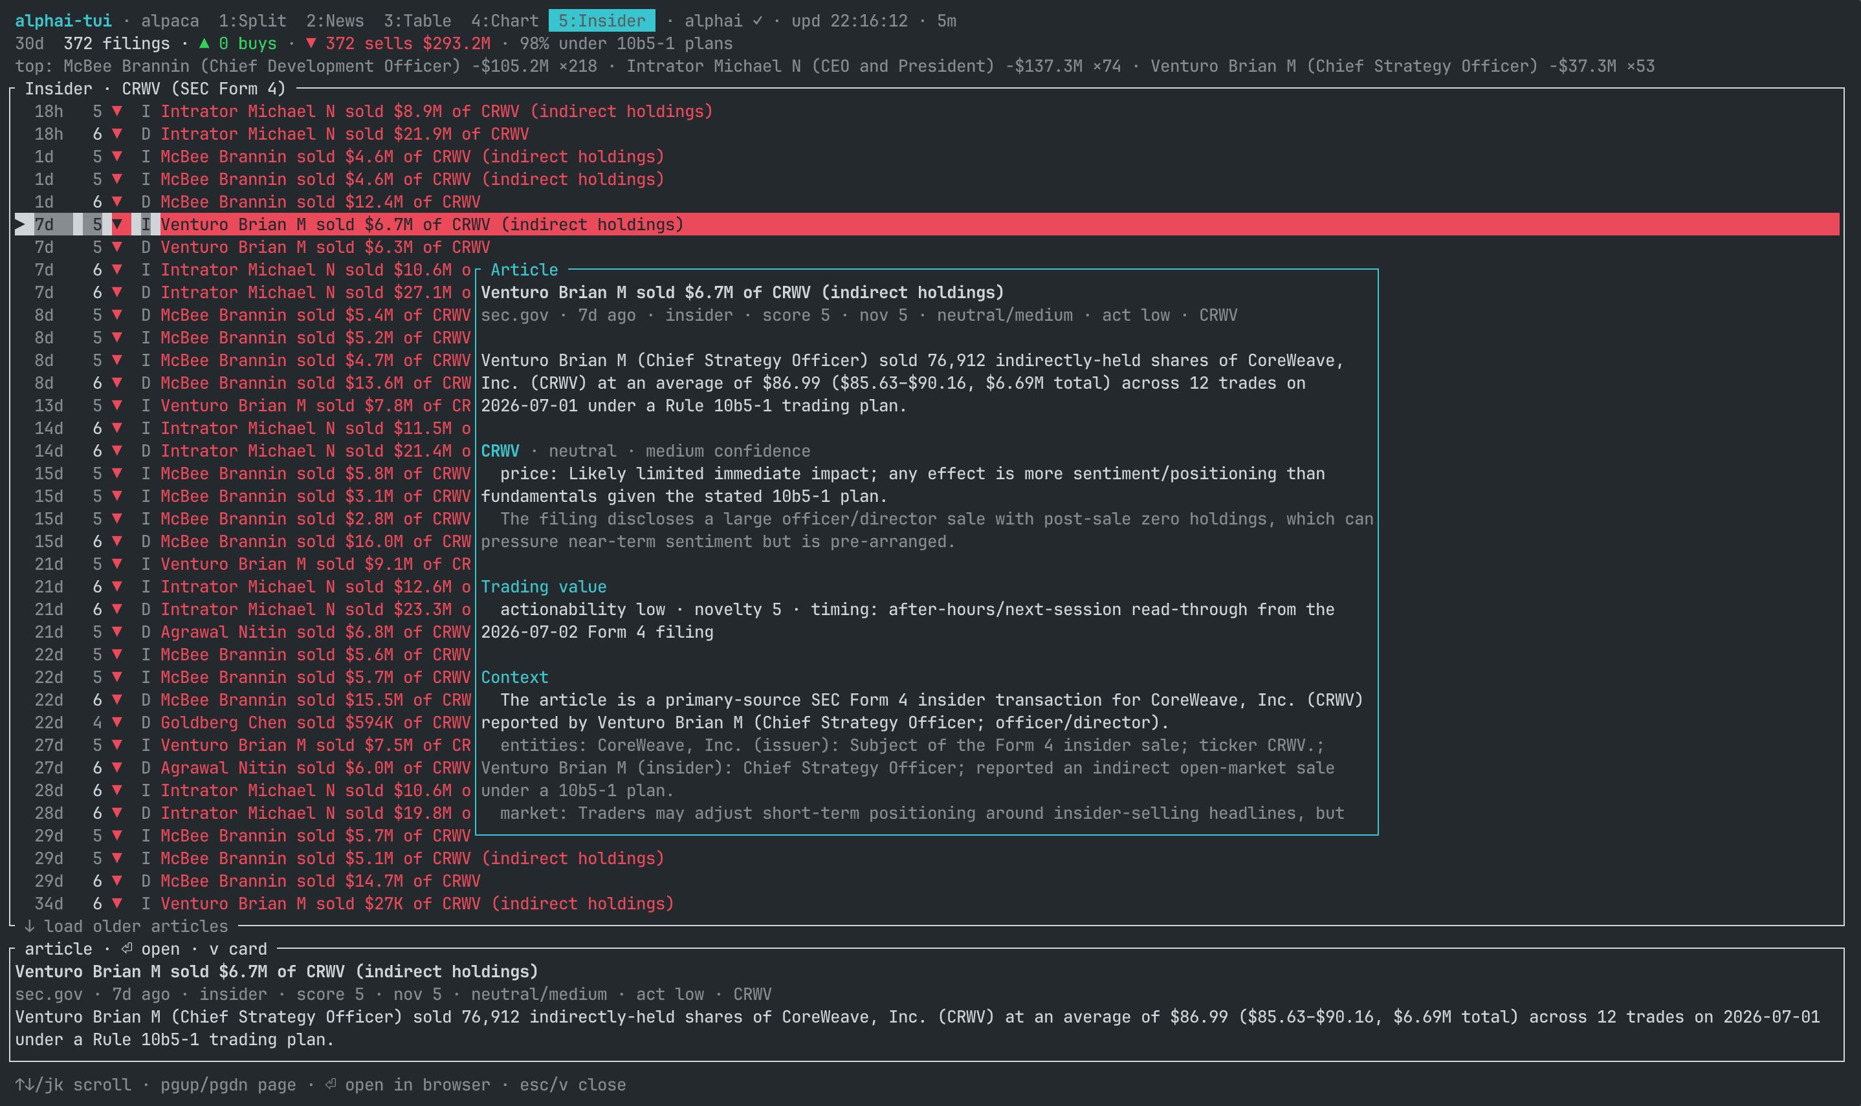
Task: Click 'upd 22:16:12' update timestamp
Action: (x=849, y=21)
